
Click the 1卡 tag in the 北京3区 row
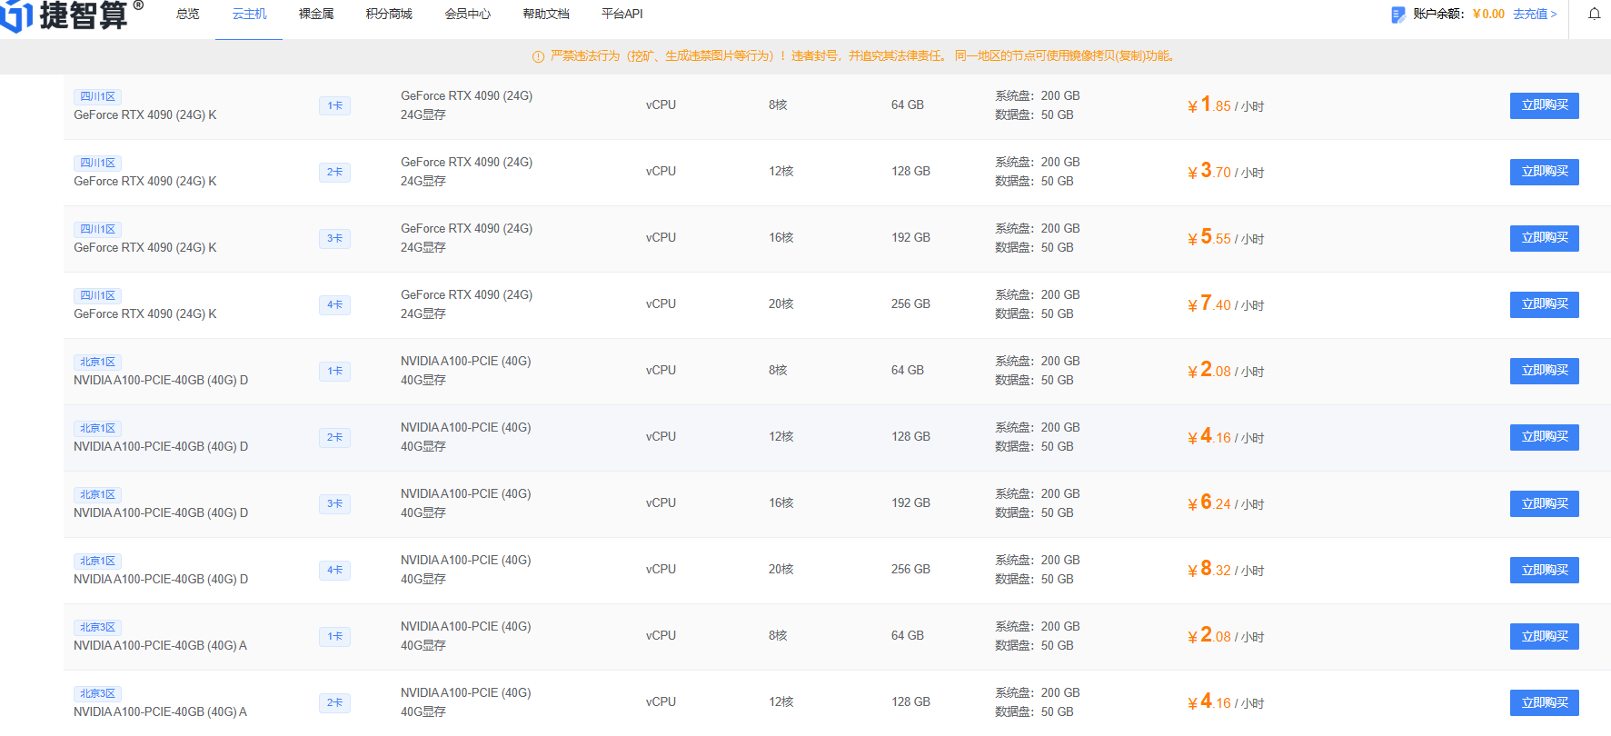coord(334,636)
